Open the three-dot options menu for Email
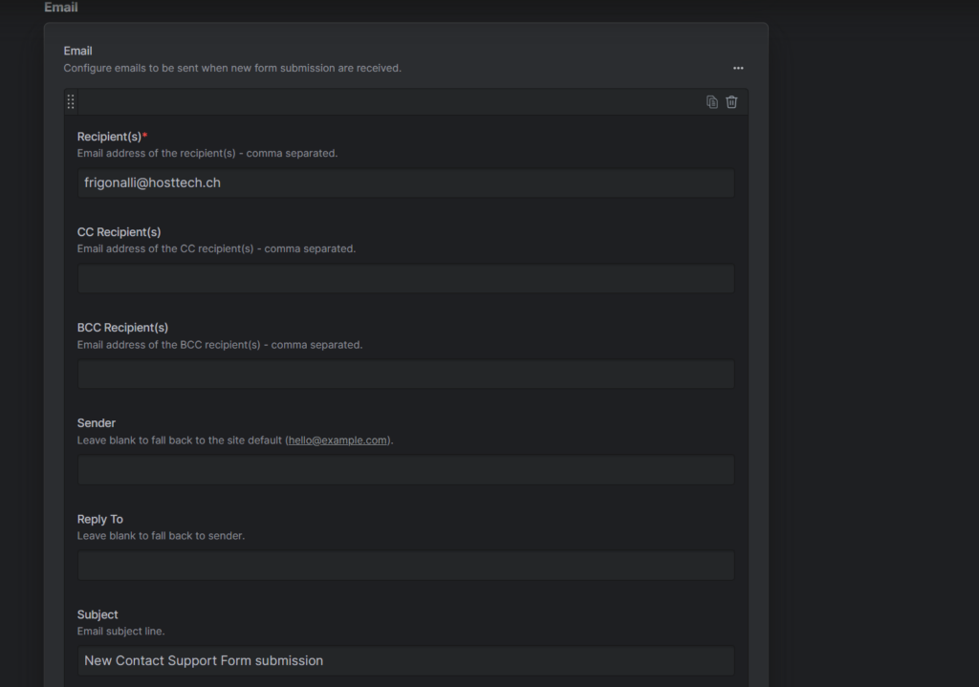Image resolution: width=979 pixels, height=687 pixels. [x=738, y=68]
